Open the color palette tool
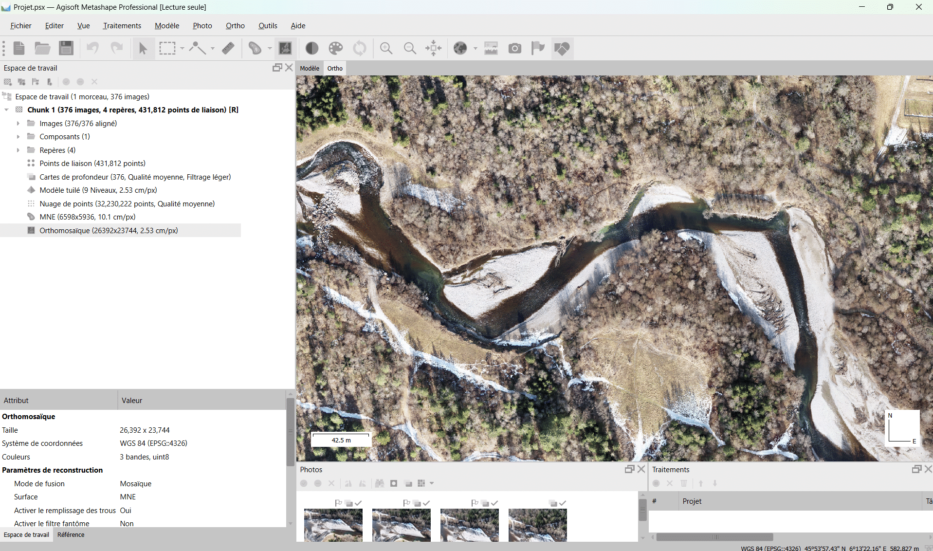 (336, 48)
